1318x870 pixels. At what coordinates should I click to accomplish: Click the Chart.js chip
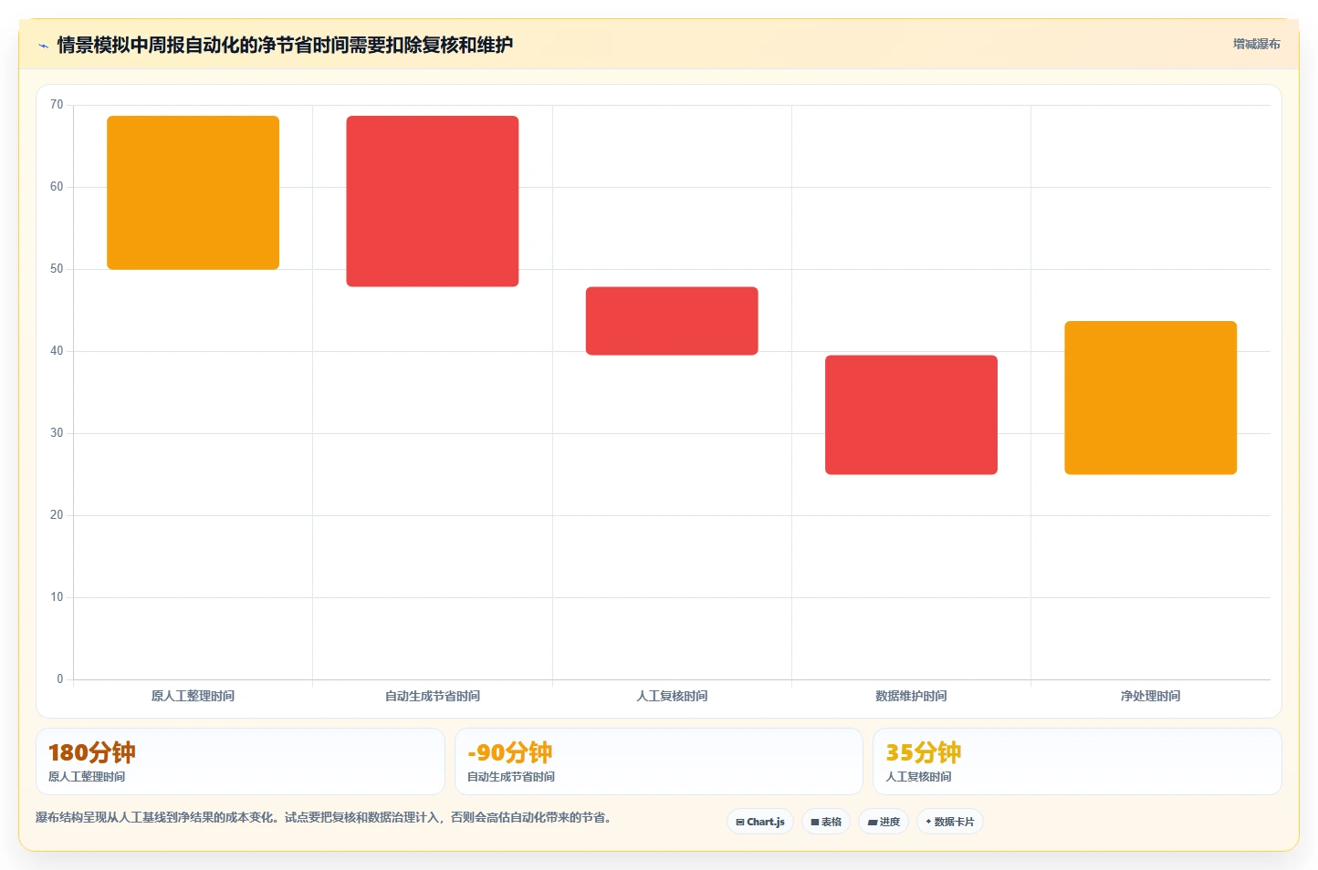click(760, 822)
